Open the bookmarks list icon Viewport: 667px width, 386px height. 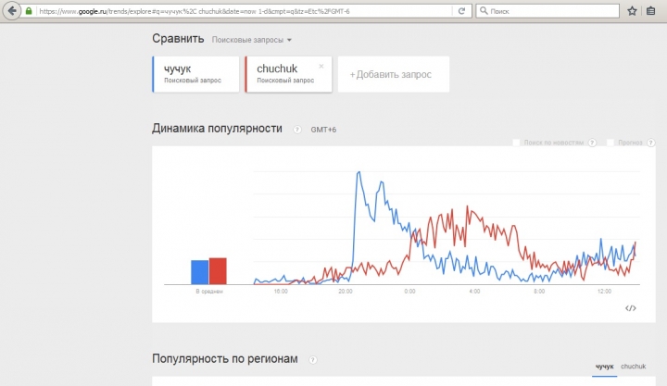click(651, 11)
